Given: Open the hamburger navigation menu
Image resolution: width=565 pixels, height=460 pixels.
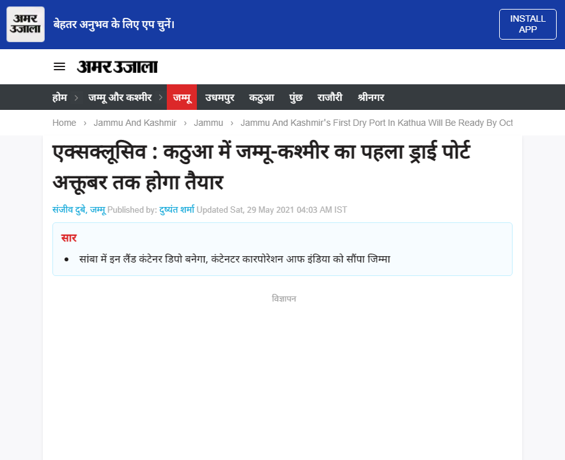Looking at the screenshot, I should (59, 66).
